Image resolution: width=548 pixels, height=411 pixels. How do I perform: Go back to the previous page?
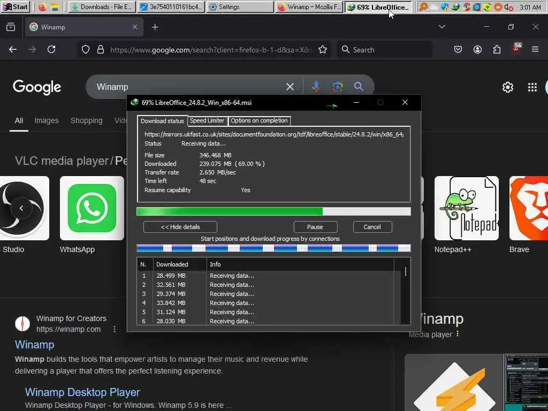13,49
